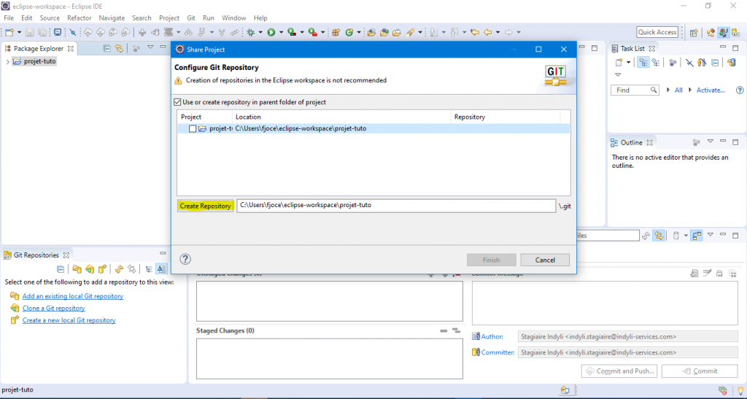The image size is (747, 399).
Task: Click the Back navigation arrow icon
Action: click(x=487, y=32)
